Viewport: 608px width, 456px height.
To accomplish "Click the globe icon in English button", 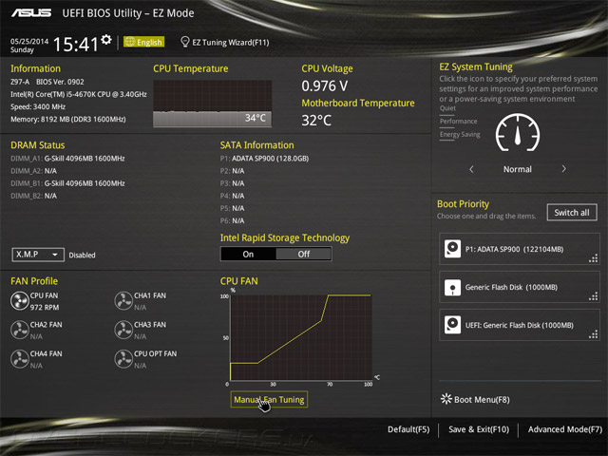I will click(130, 42).
